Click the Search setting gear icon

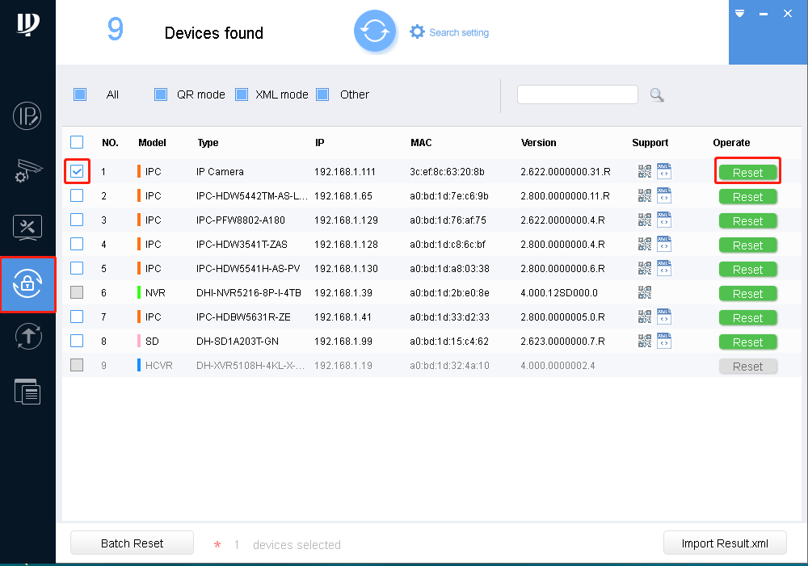(417, 32)
